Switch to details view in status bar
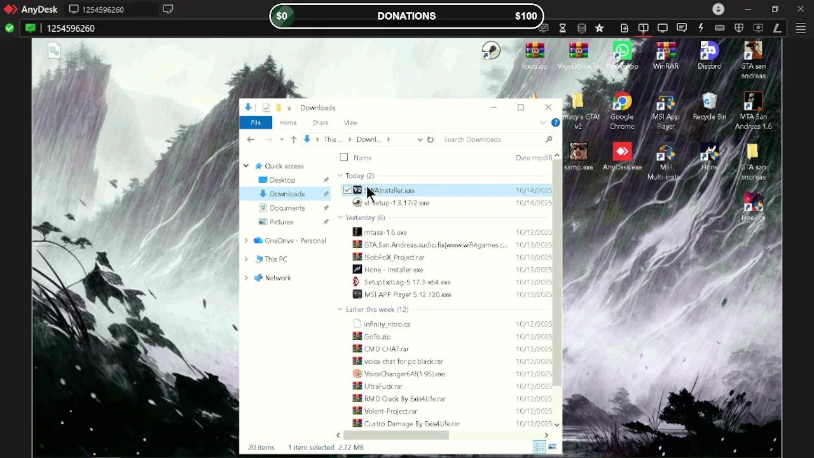 pyautogui.click(x=539, y=448)
